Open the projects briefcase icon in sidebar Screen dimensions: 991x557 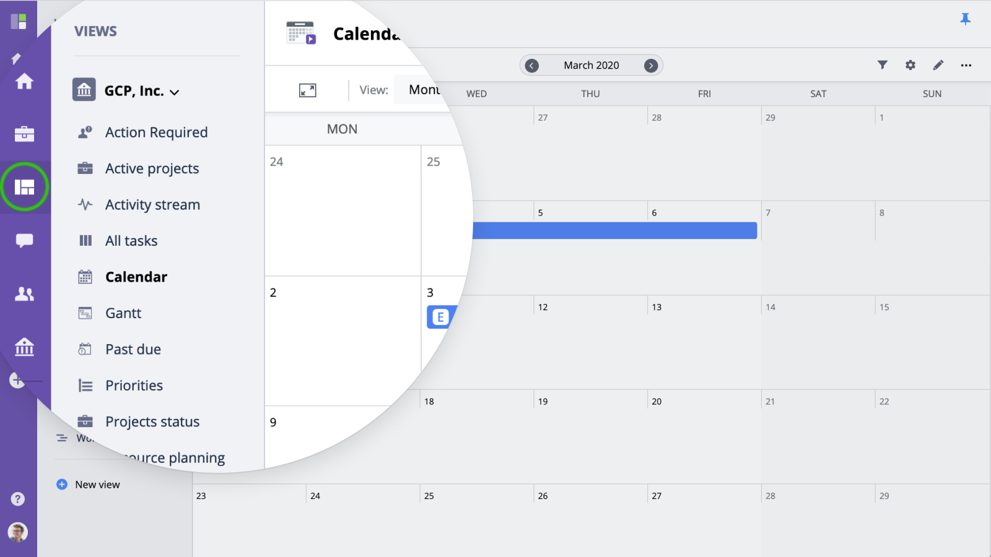tap(24, 134)
